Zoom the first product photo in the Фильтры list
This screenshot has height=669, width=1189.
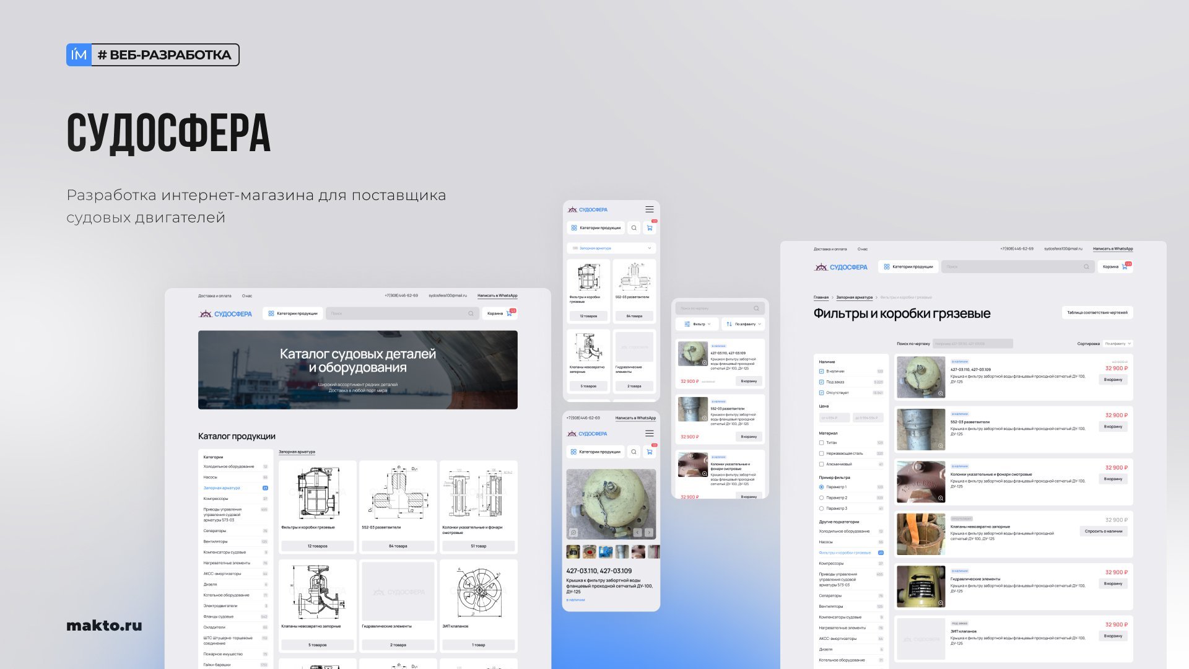(940, 393)
